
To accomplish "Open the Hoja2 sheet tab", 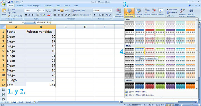I will (21, 102).
